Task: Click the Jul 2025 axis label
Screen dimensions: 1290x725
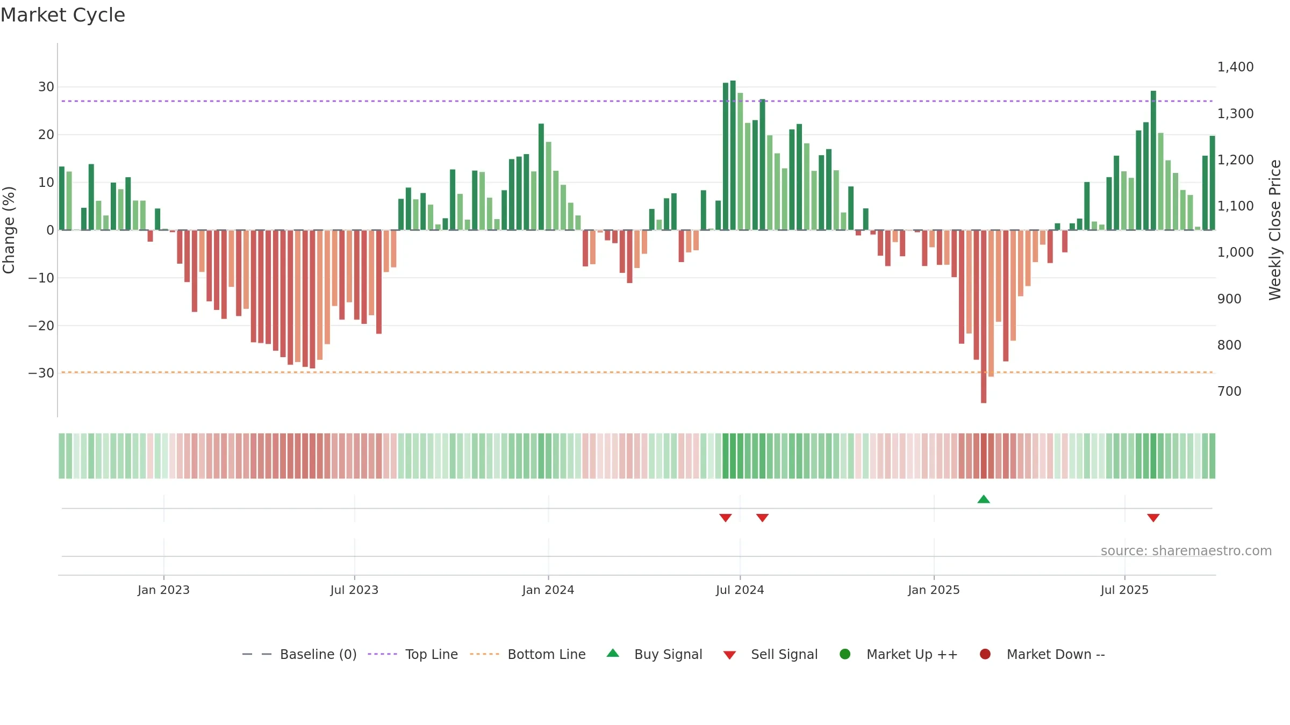Action: [1124, 590]
